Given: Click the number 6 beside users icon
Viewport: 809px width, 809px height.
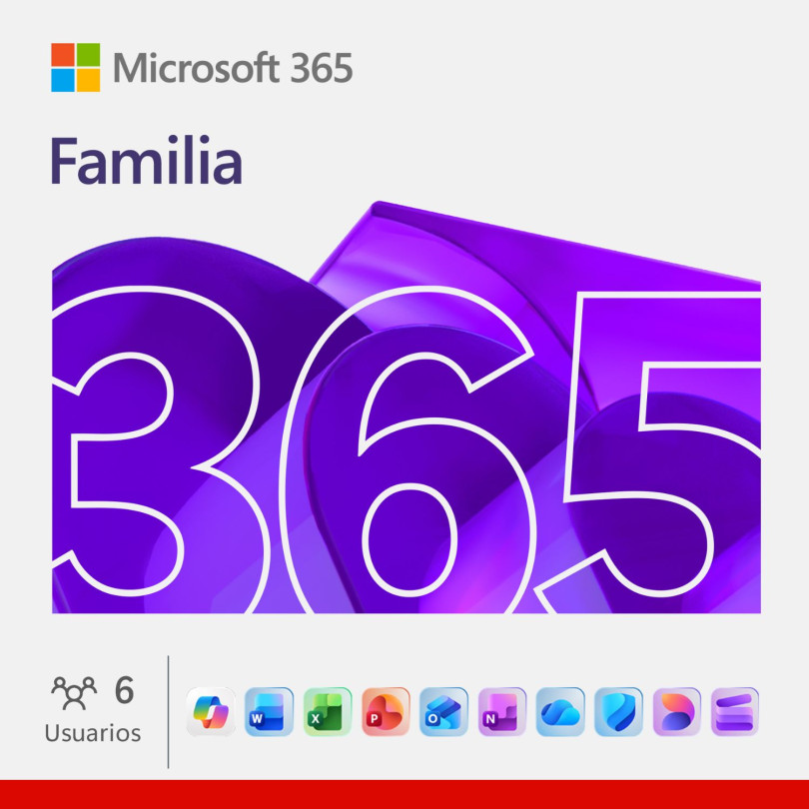Looking at the screenshot, I should pos(124,690).
